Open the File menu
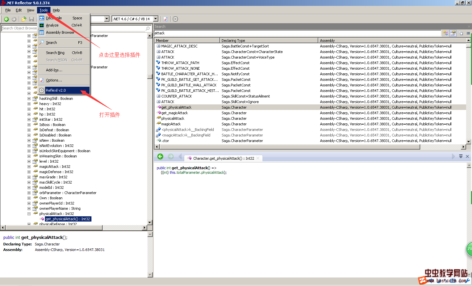This screenshot has height=286, width=472. (8, 10)
